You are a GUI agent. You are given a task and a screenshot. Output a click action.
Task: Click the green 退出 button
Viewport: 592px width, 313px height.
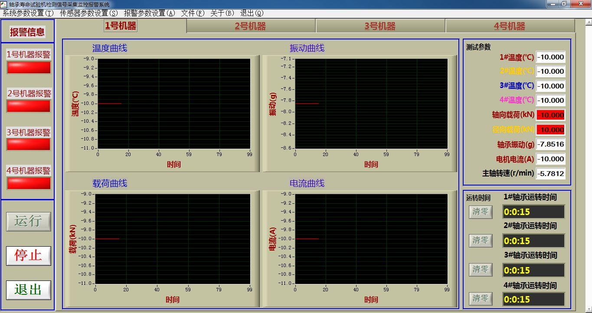point(28,290)
